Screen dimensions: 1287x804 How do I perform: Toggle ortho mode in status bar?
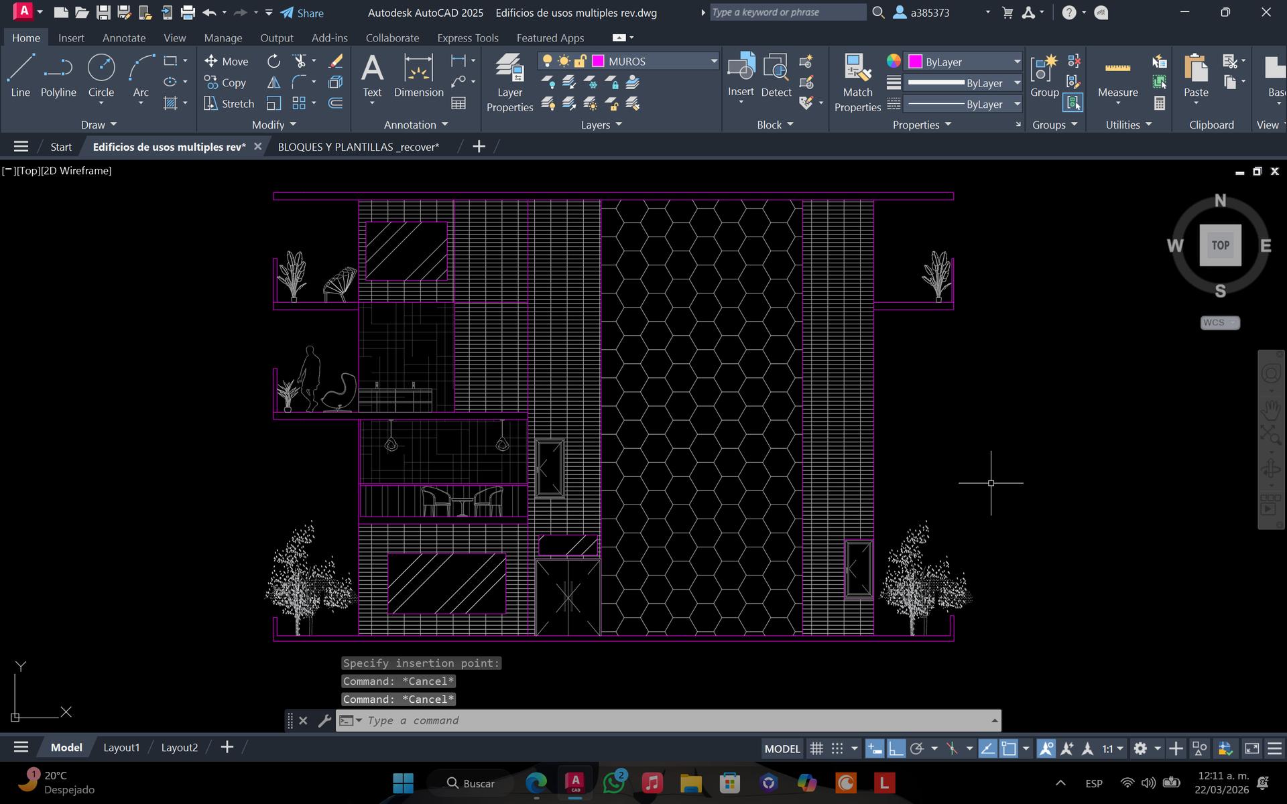[896, 748]
